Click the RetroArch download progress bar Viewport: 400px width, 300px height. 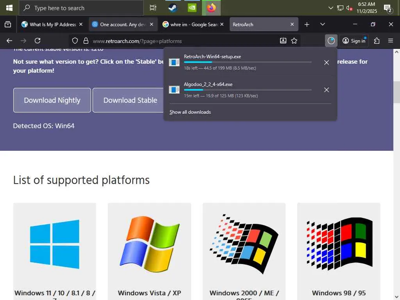(x=248, y=62)
